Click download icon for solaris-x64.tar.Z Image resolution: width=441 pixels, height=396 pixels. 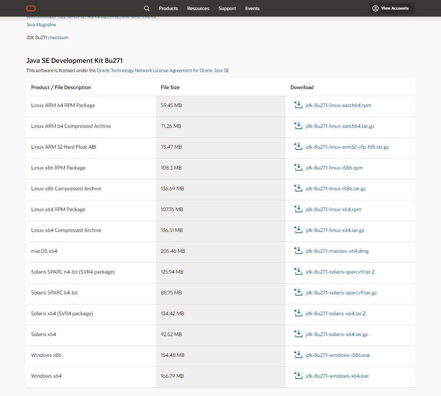(298, 313)
